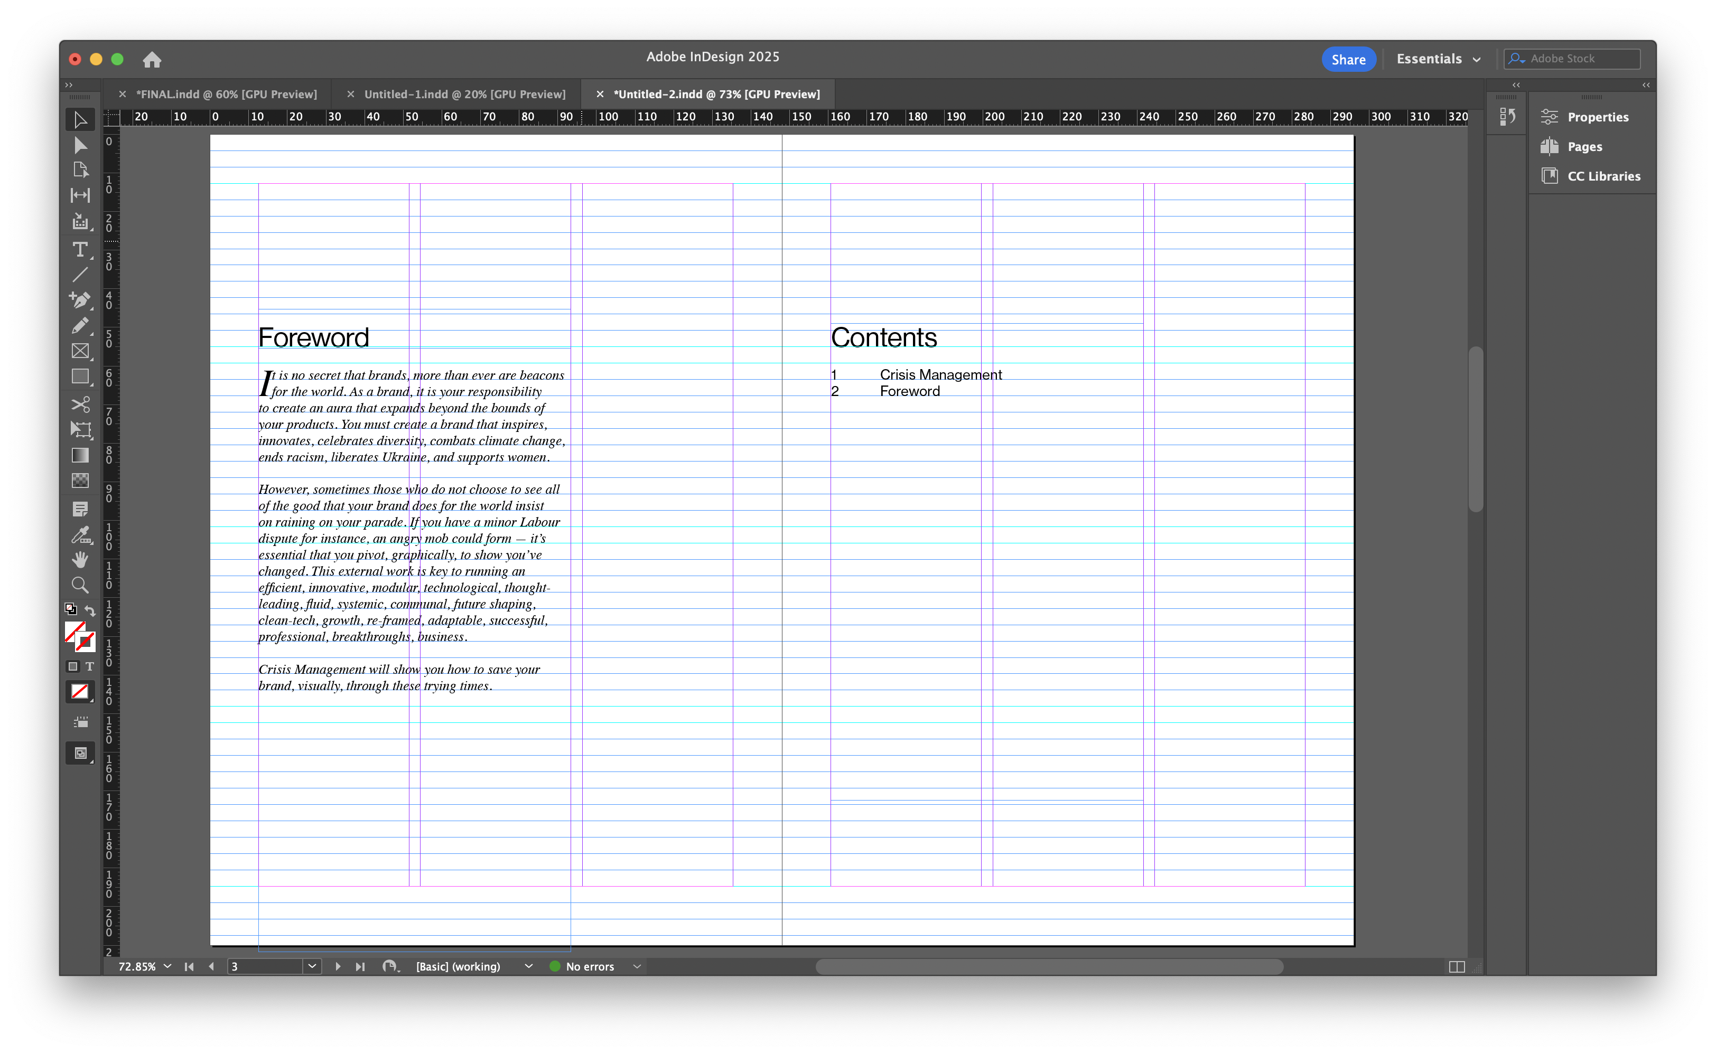Close the Untitled-1.indd tab
This screenshot has width=1716, height=1054.
tap(351, 94)
